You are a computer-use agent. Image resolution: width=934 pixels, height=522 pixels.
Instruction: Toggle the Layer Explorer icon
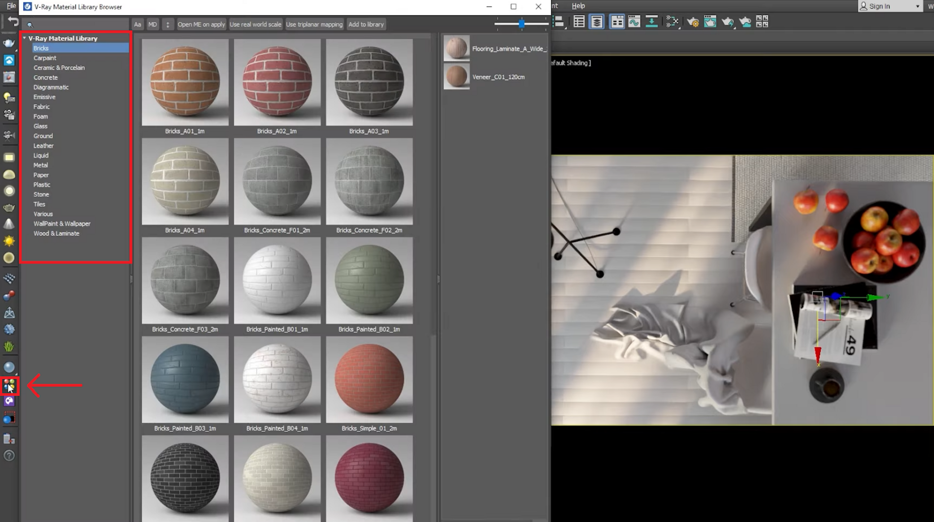click(597, 22)
